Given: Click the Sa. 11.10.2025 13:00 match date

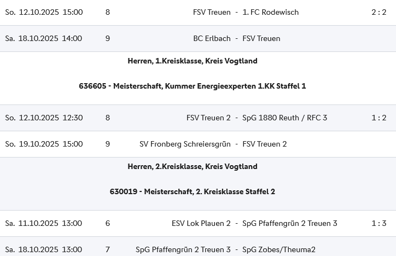Looking at the screenshot, I should [x=44, y=223].
